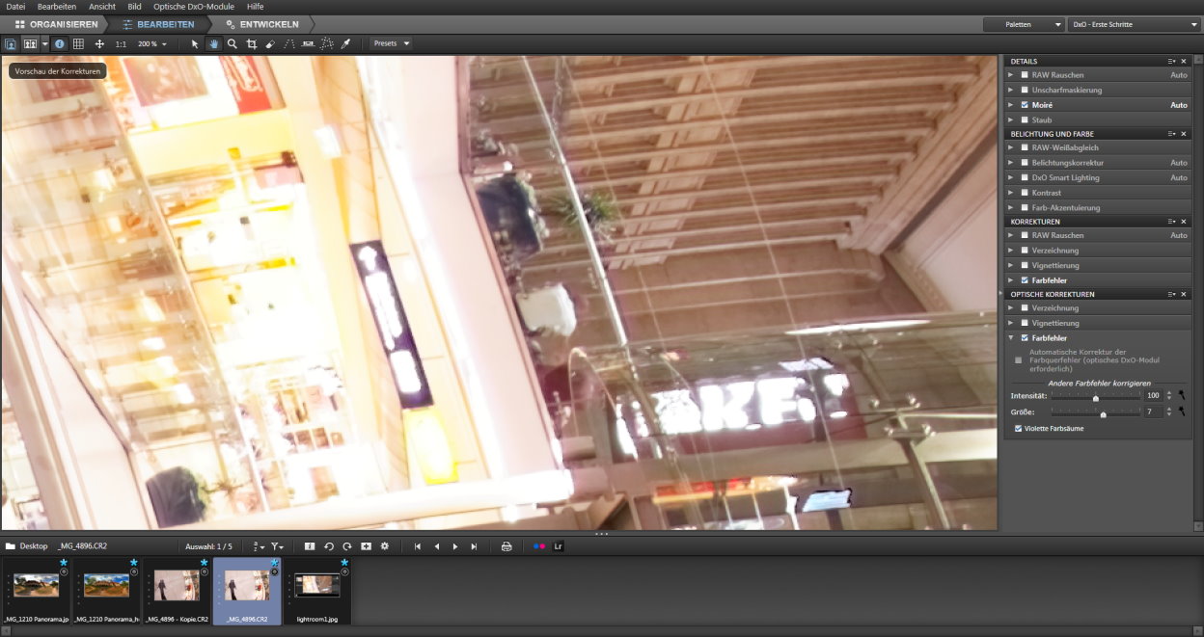Disable the Moiré correction checkbox

1024,105
